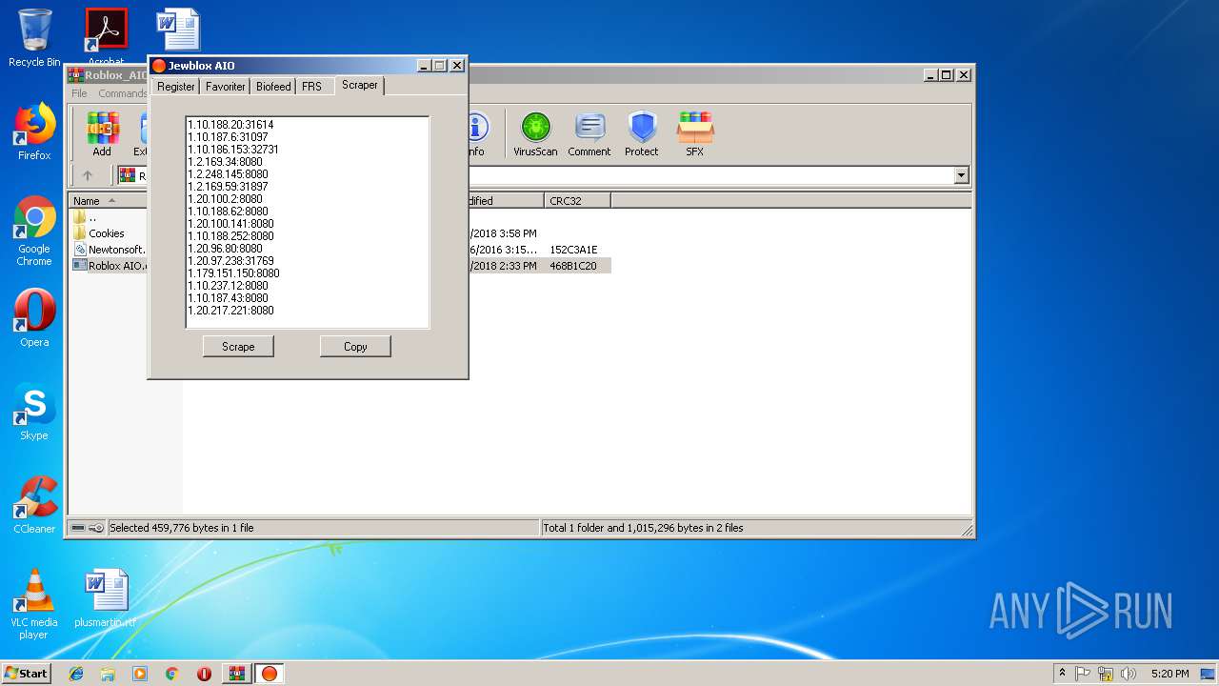Viewport: 1219px width, 686px height.
Task: Open the Word document icon at desktop top
Action: [x=179, y=29]
